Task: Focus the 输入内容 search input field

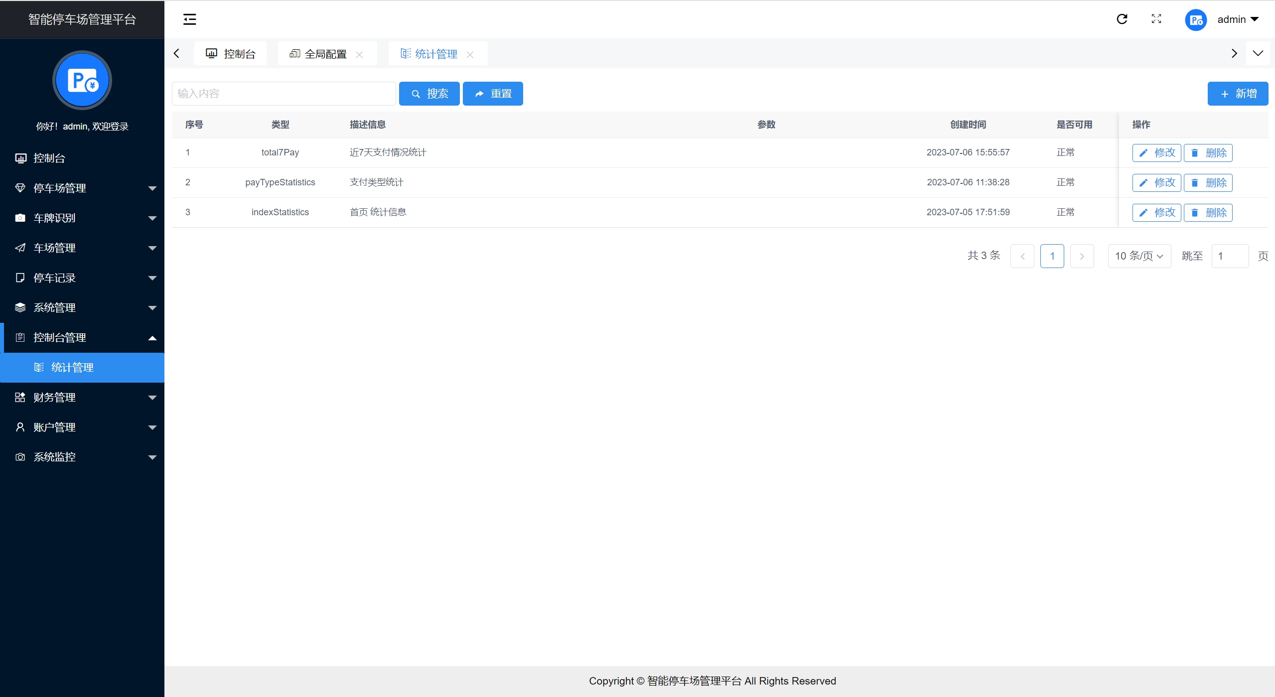Action: tap(283, 94)
